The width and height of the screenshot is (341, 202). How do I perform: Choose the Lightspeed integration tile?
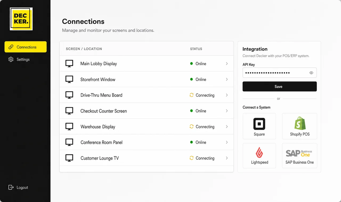(259, 156)
